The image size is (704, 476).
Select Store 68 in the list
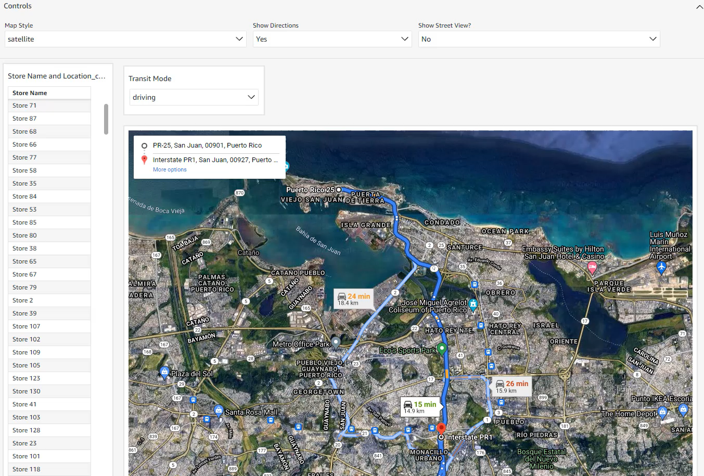(x=49, y=131)
